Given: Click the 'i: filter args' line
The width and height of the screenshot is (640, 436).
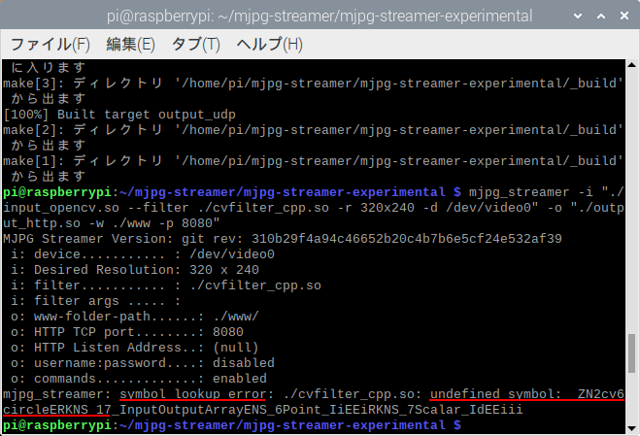Looking at the screenshot, I should [x=95, y=300].
